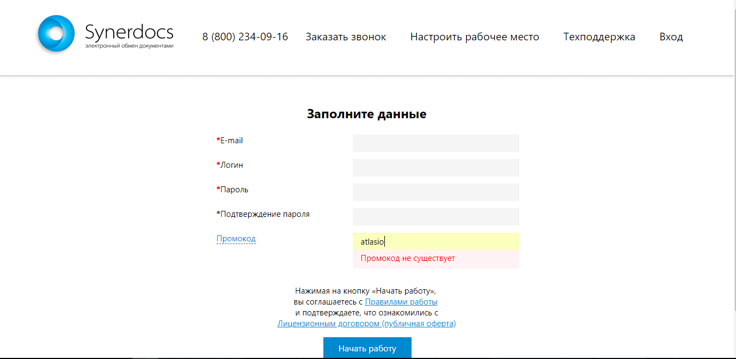Open the Правилами работы link
This screenshot has height=359, width=736.
[x=401, y=302]
